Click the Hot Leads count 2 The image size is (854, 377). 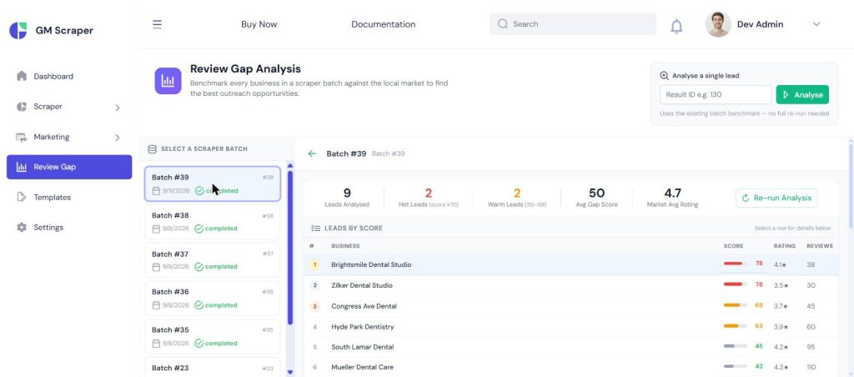pos(428,193)
